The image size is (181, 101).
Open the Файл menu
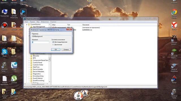coord(26,22)
